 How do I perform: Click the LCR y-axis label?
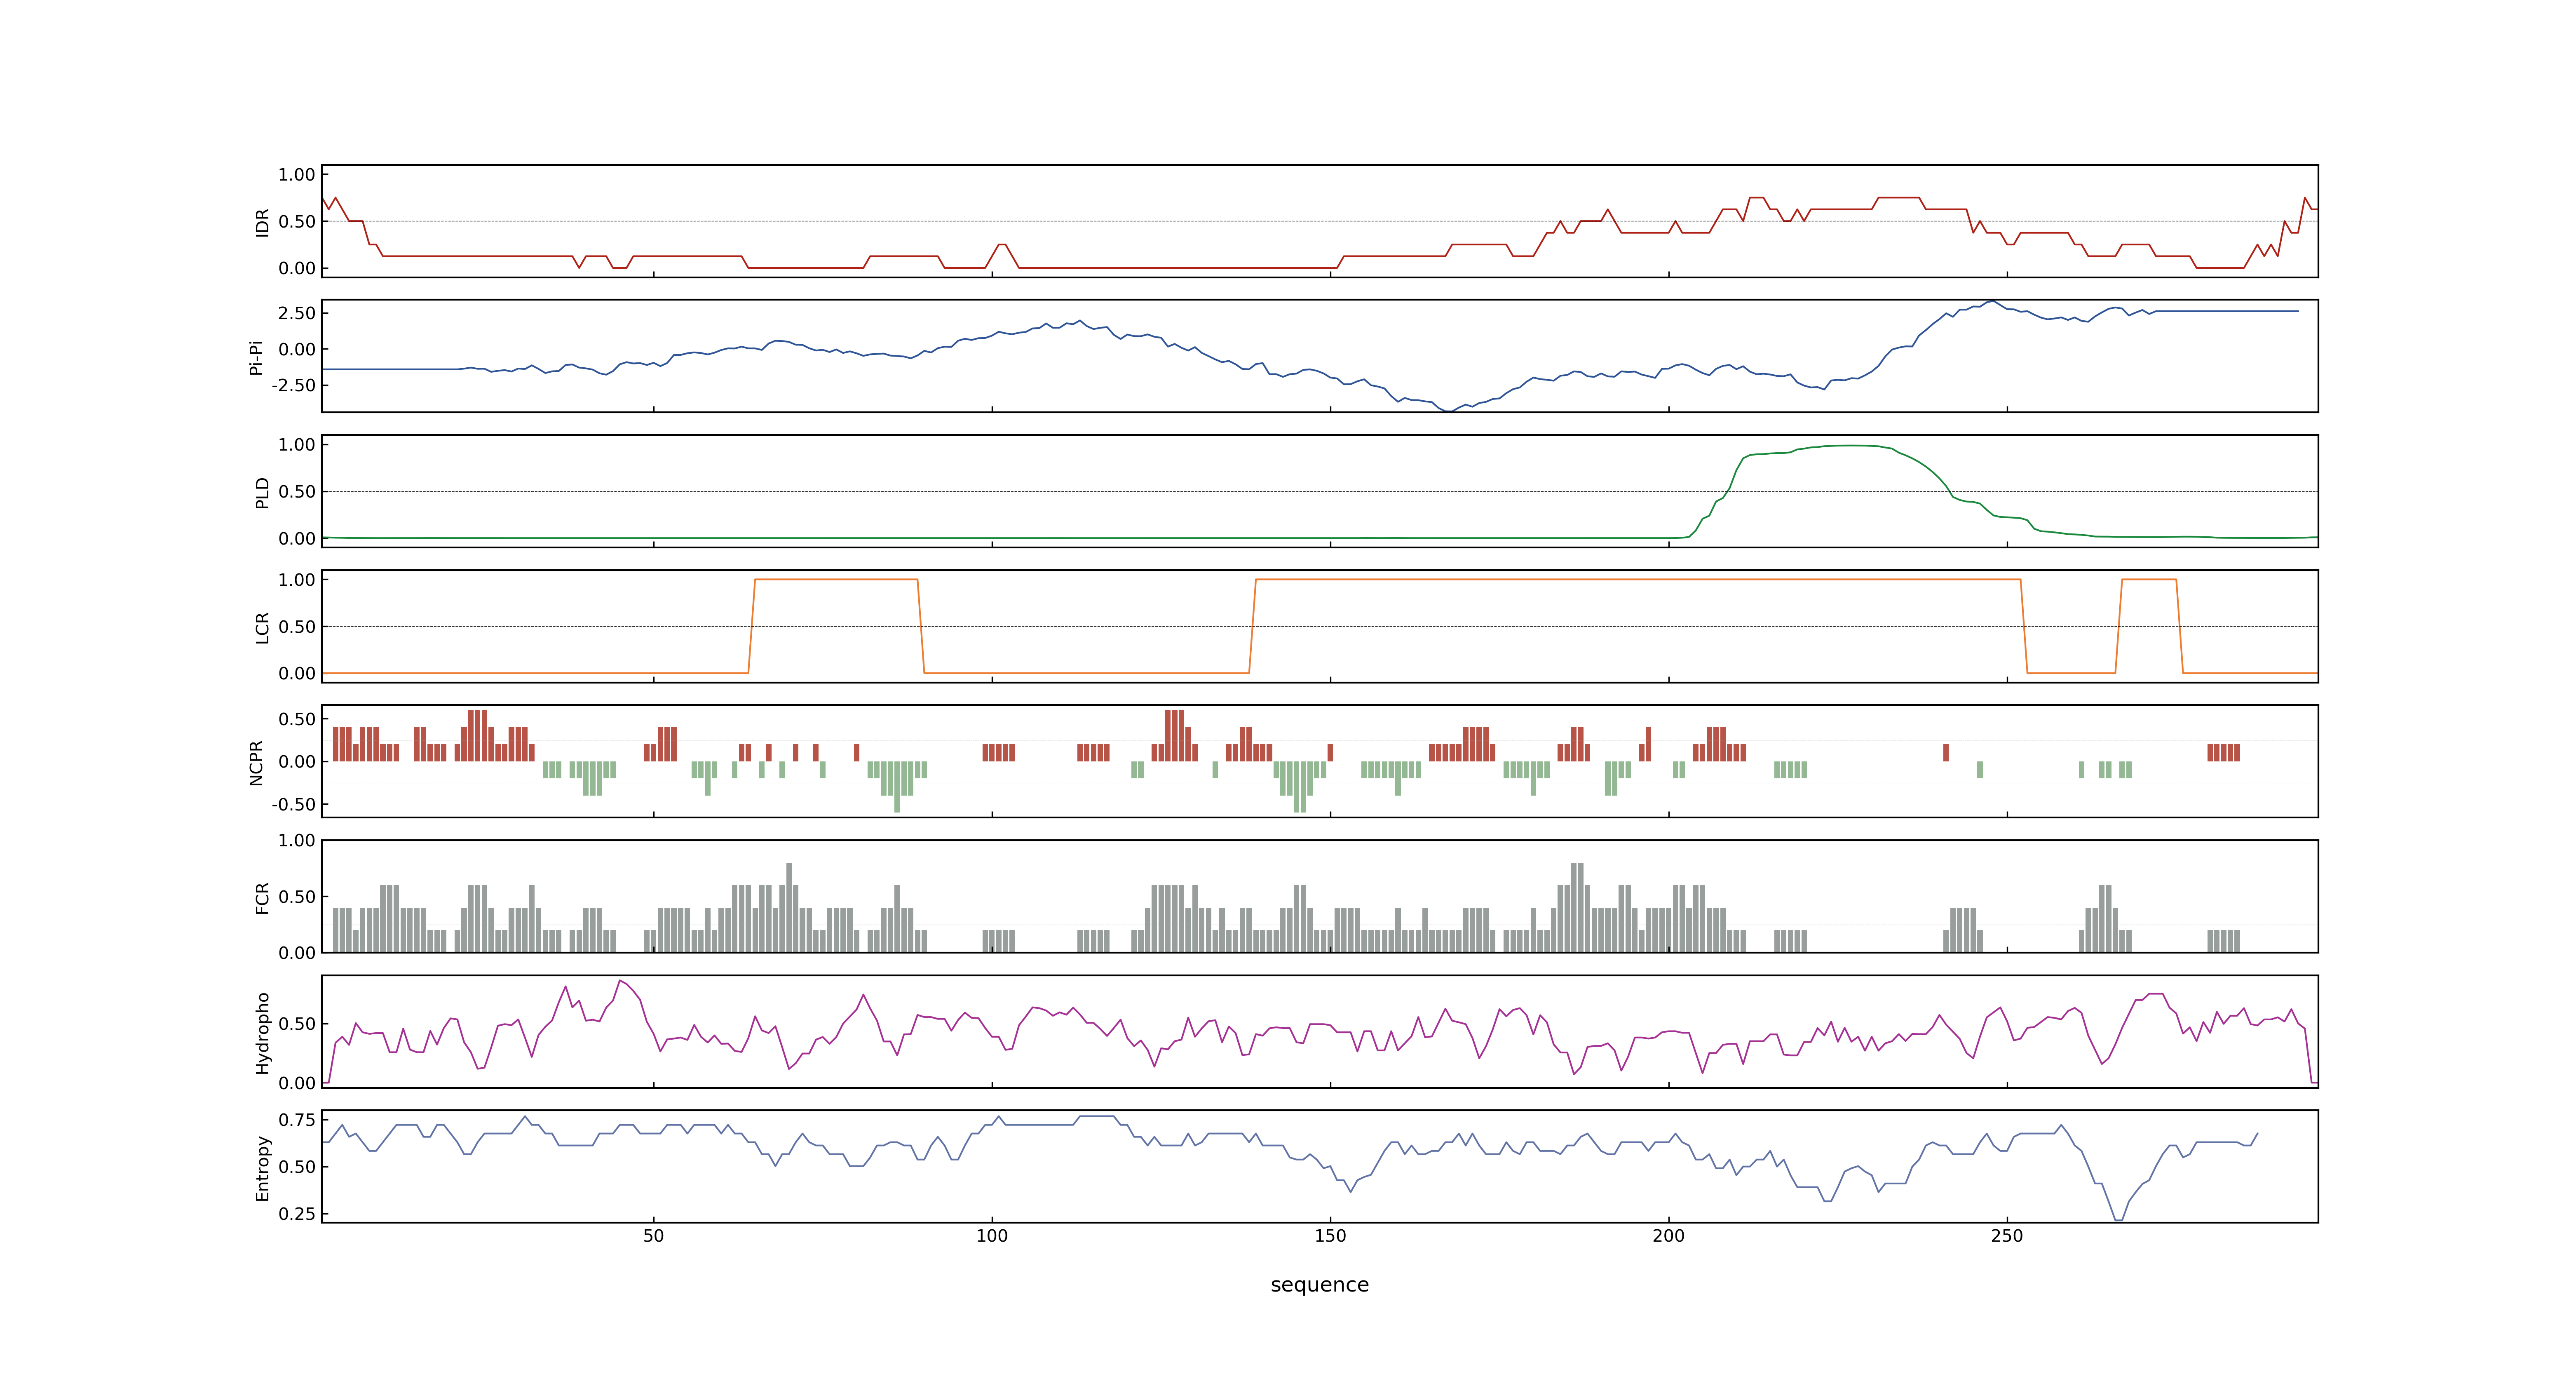(263, 627)
